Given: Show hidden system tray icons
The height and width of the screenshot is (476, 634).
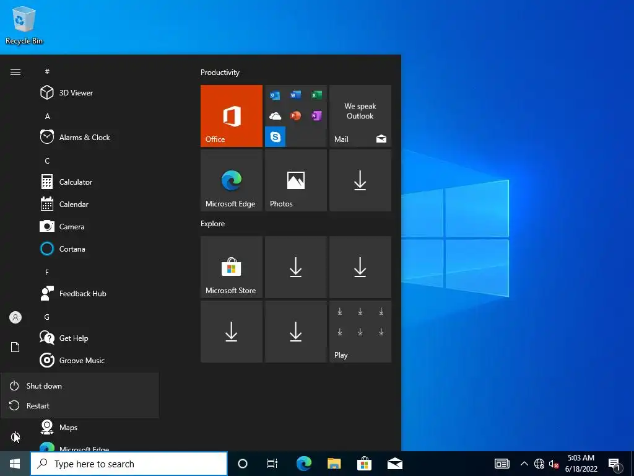Looking at the screenshot, I should [524, 464].
